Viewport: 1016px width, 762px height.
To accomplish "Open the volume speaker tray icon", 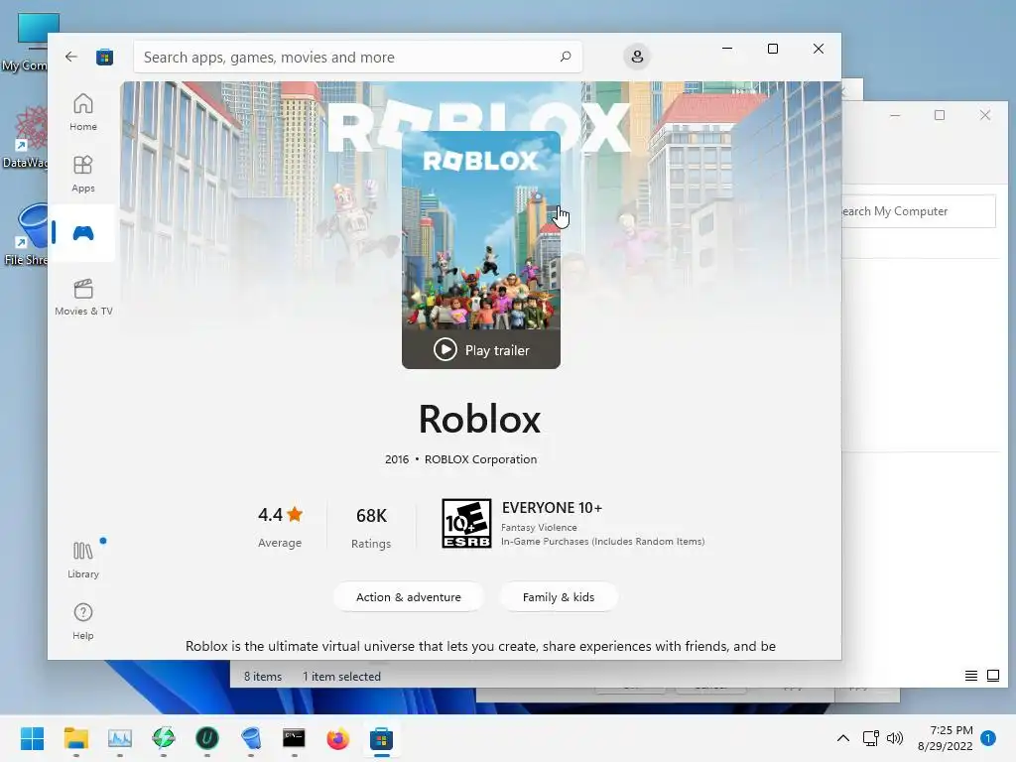I will 895,738.
